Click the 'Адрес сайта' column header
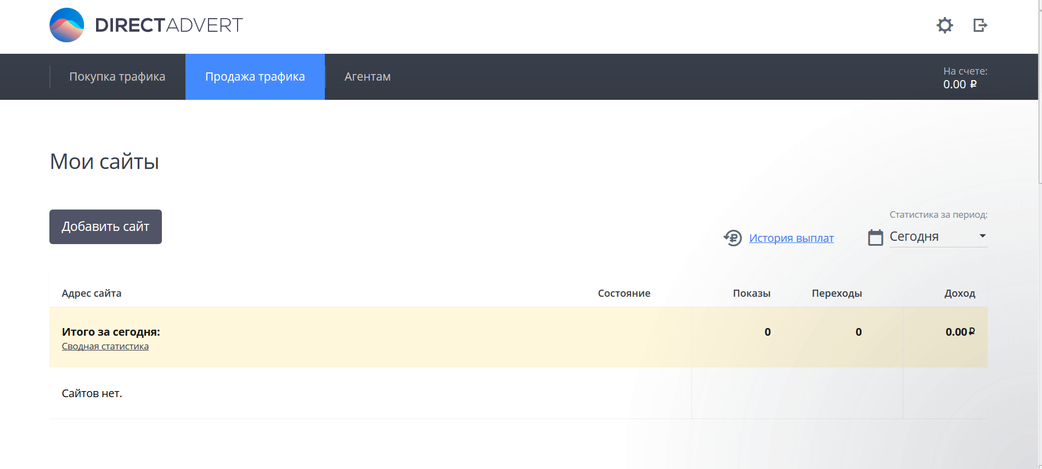 coord(92,293)
